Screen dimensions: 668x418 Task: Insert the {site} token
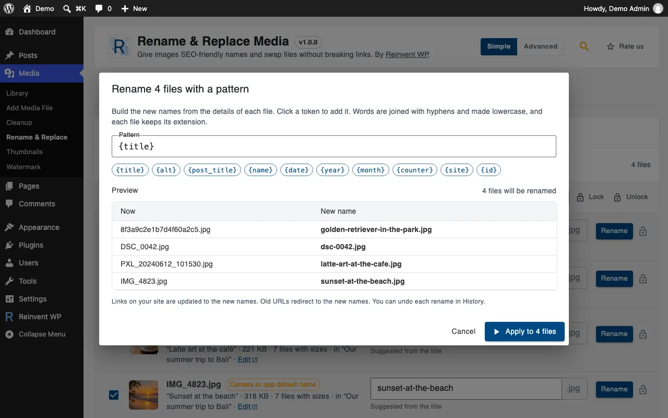point(457,170)
